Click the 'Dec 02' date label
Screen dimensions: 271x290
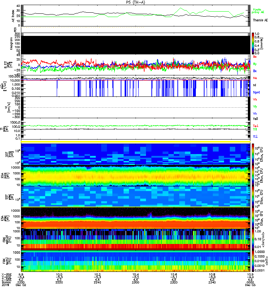click(21, 285)
